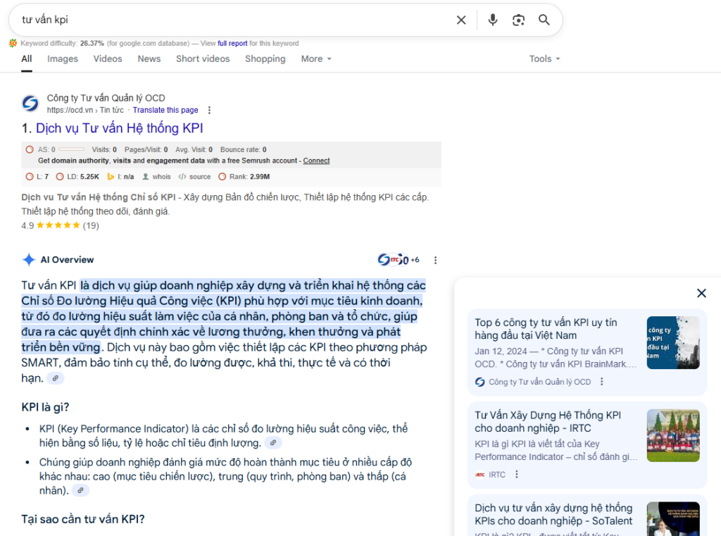The height and width of the screenshot is (536, 721).
Task: Switch to the Videos tab
Action: 108,59
